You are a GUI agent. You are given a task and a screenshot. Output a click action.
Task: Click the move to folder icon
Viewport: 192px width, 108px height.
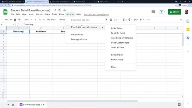point(60,10)
